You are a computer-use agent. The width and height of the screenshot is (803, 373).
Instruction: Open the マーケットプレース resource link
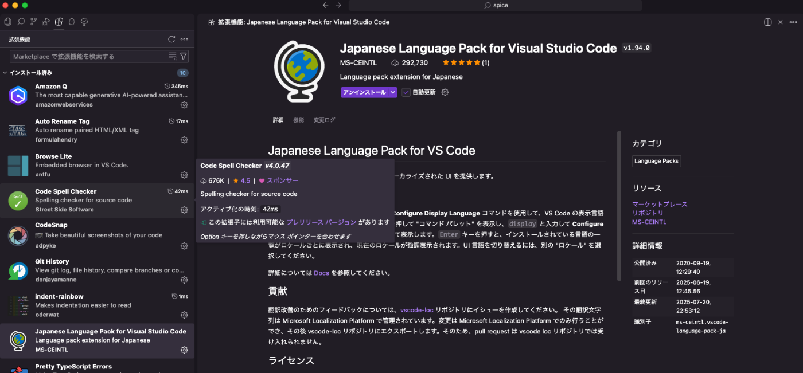point(660,204)
